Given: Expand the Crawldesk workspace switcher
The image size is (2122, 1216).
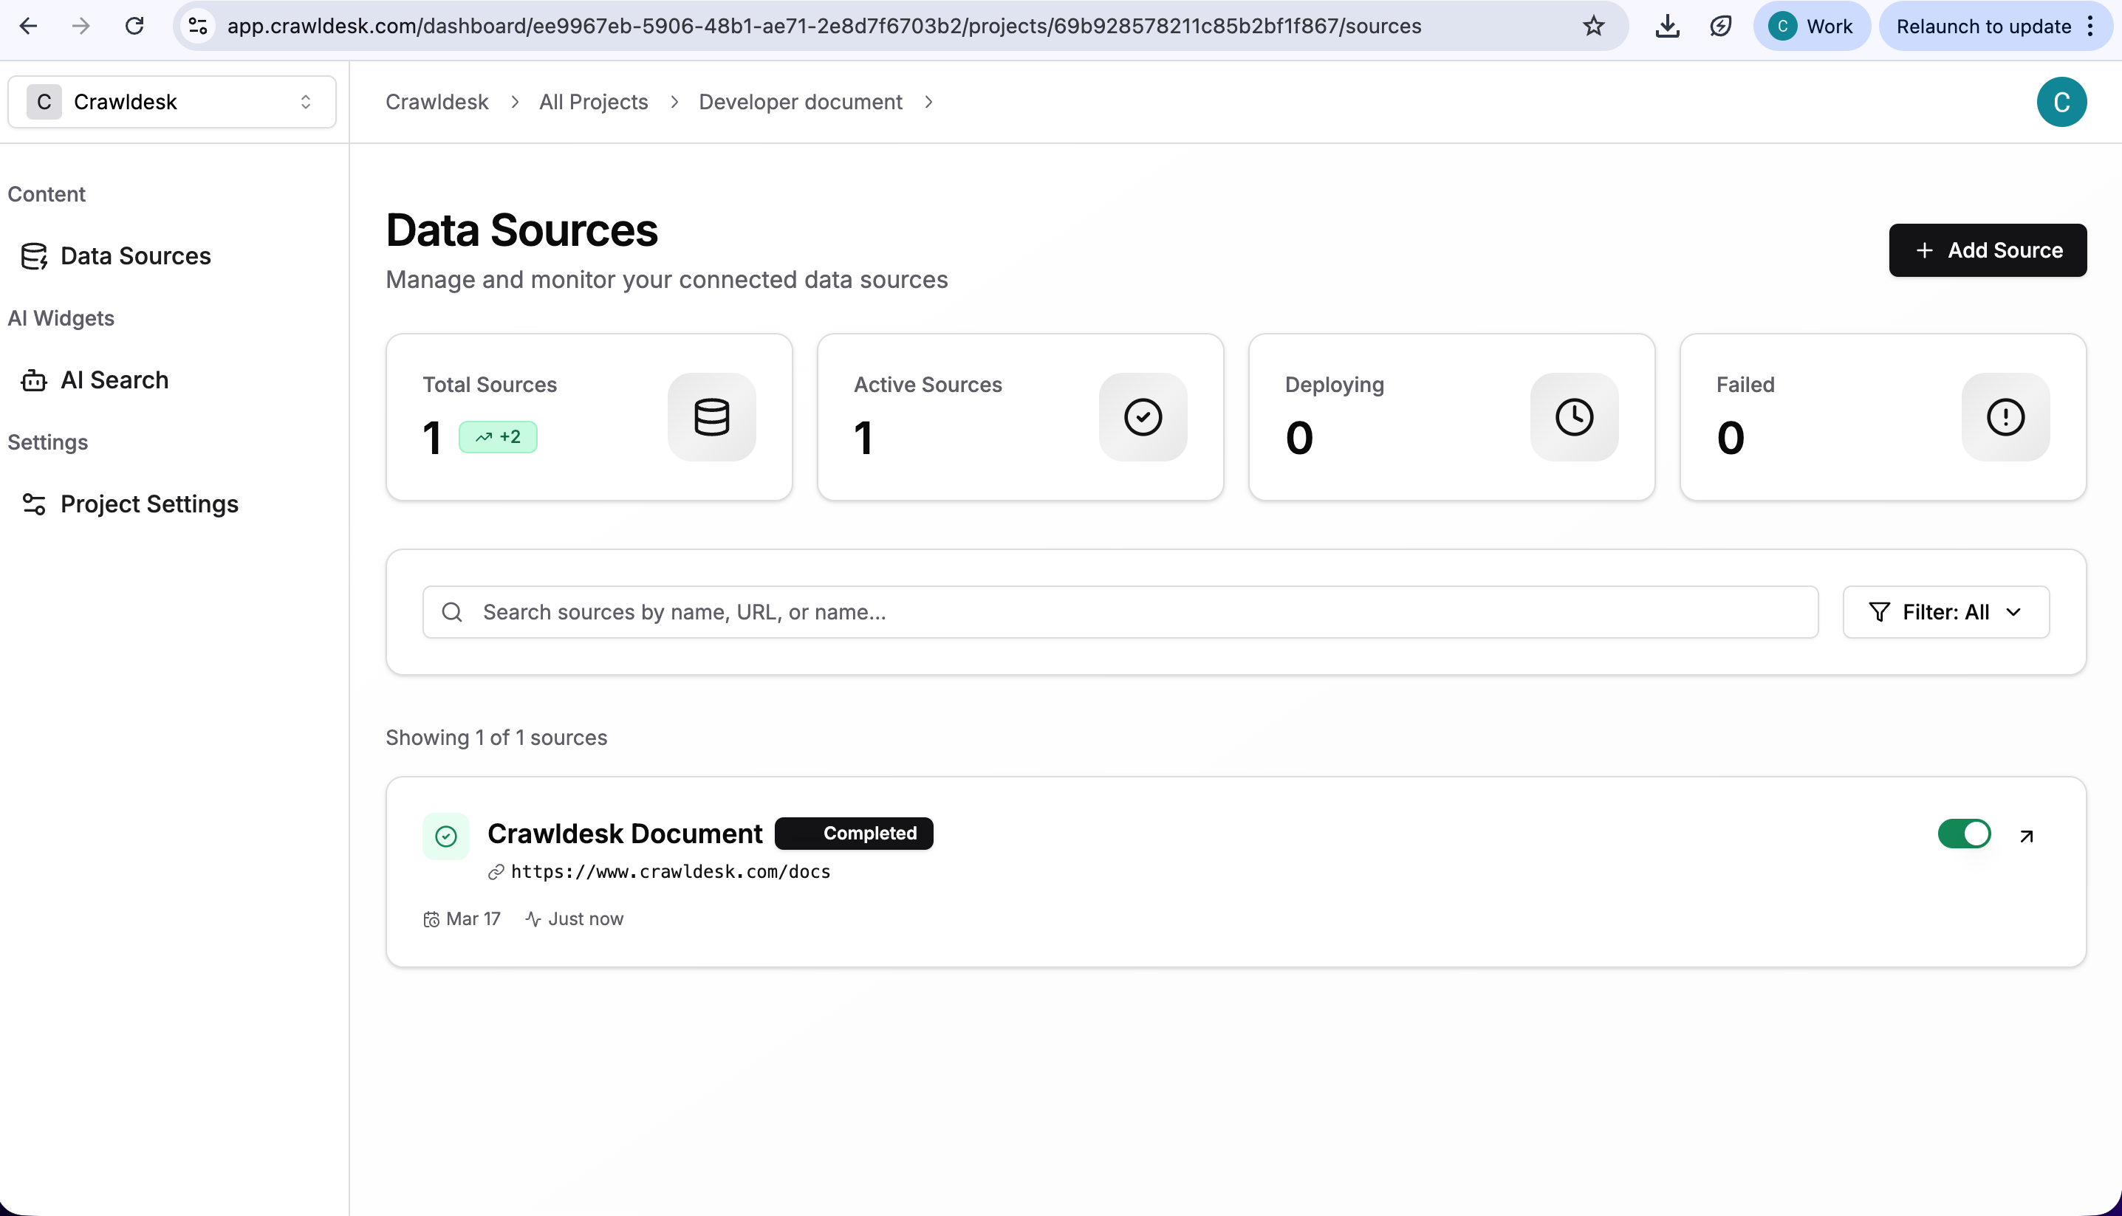Looking at the screenshot, I should (x=171, y=102).
